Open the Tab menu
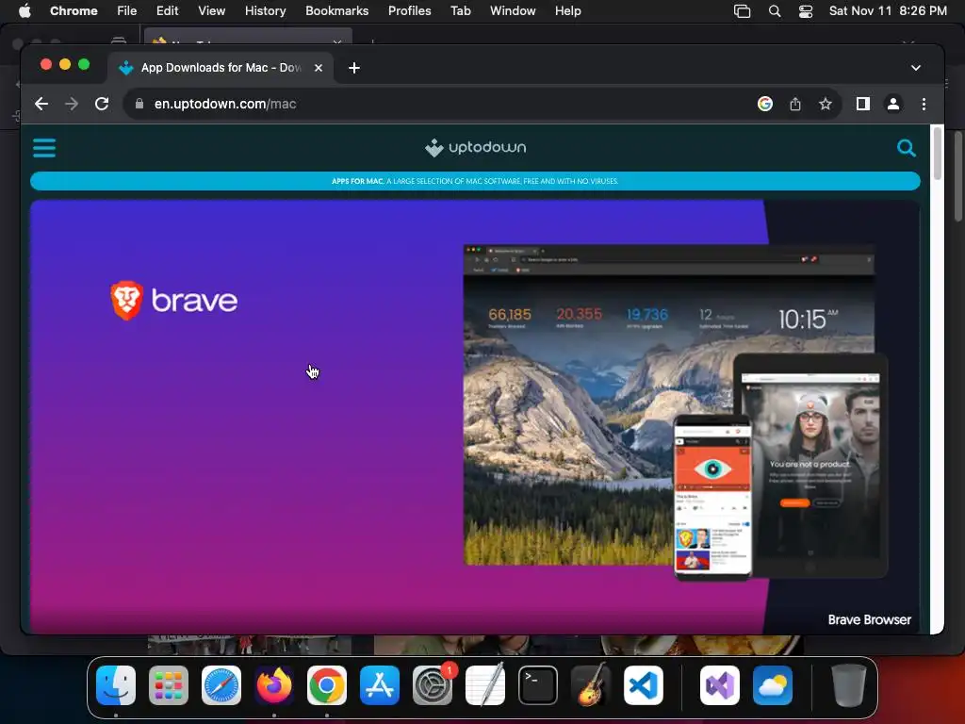Screen dimensions: 965x724 point(460,11)
